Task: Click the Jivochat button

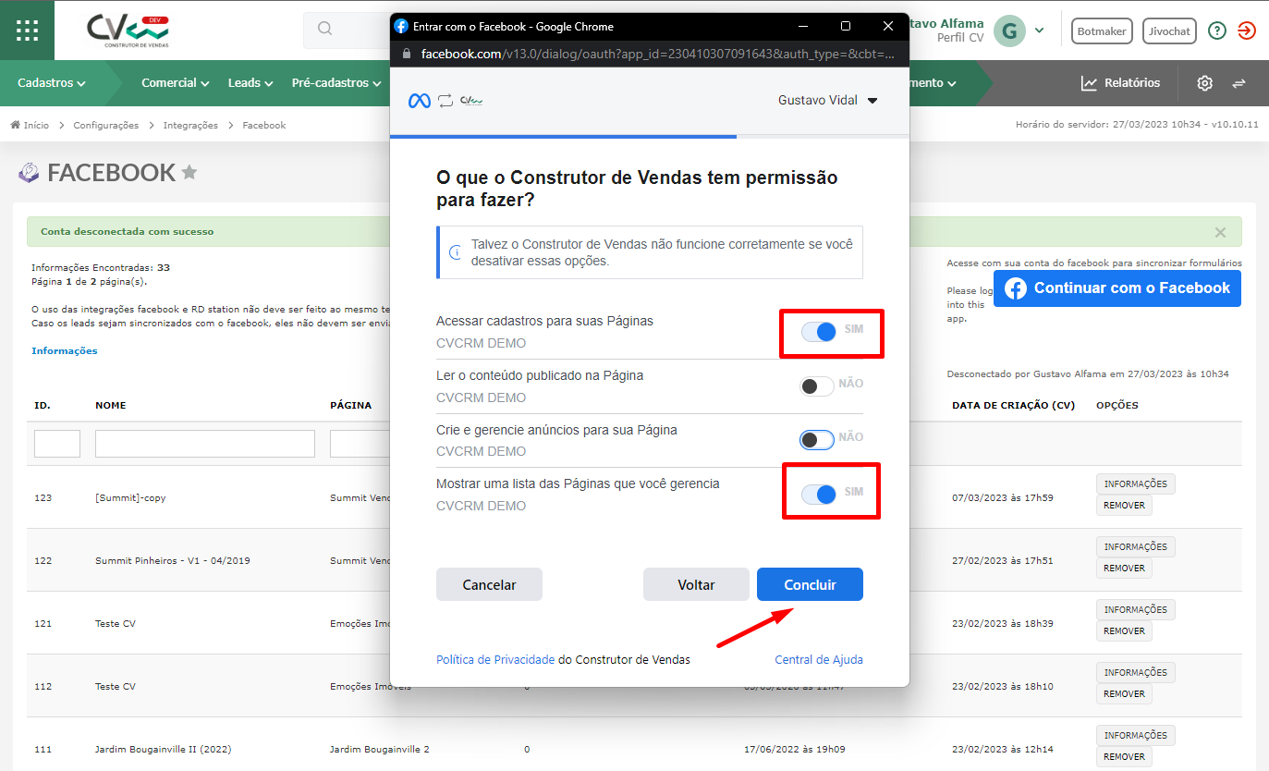Action: click(x=1169, y=31)
